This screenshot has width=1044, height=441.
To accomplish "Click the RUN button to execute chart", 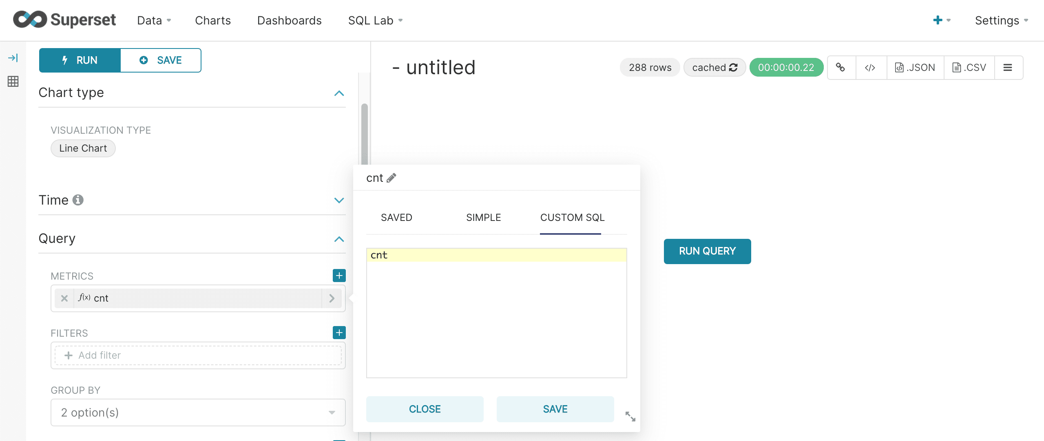I will pyautogui.click(x=79, y=60).
